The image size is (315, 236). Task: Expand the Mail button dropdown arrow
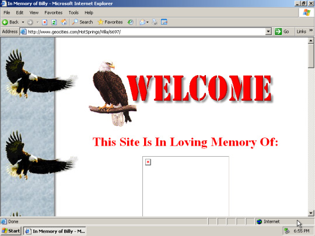[x=148, y=22]
